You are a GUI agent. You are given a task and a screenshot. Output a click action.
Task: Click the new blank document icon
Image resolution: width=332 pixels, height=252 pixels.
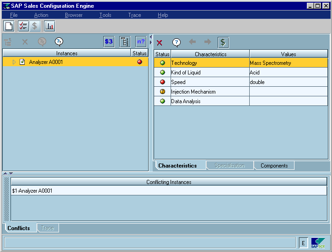coord(9,26)
